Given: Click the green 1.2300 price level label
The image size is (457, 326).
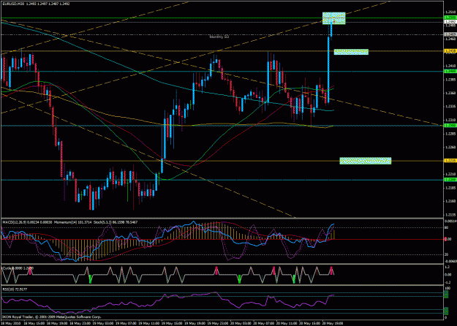Looking at the screenshot, I should (x=450, y=125).
